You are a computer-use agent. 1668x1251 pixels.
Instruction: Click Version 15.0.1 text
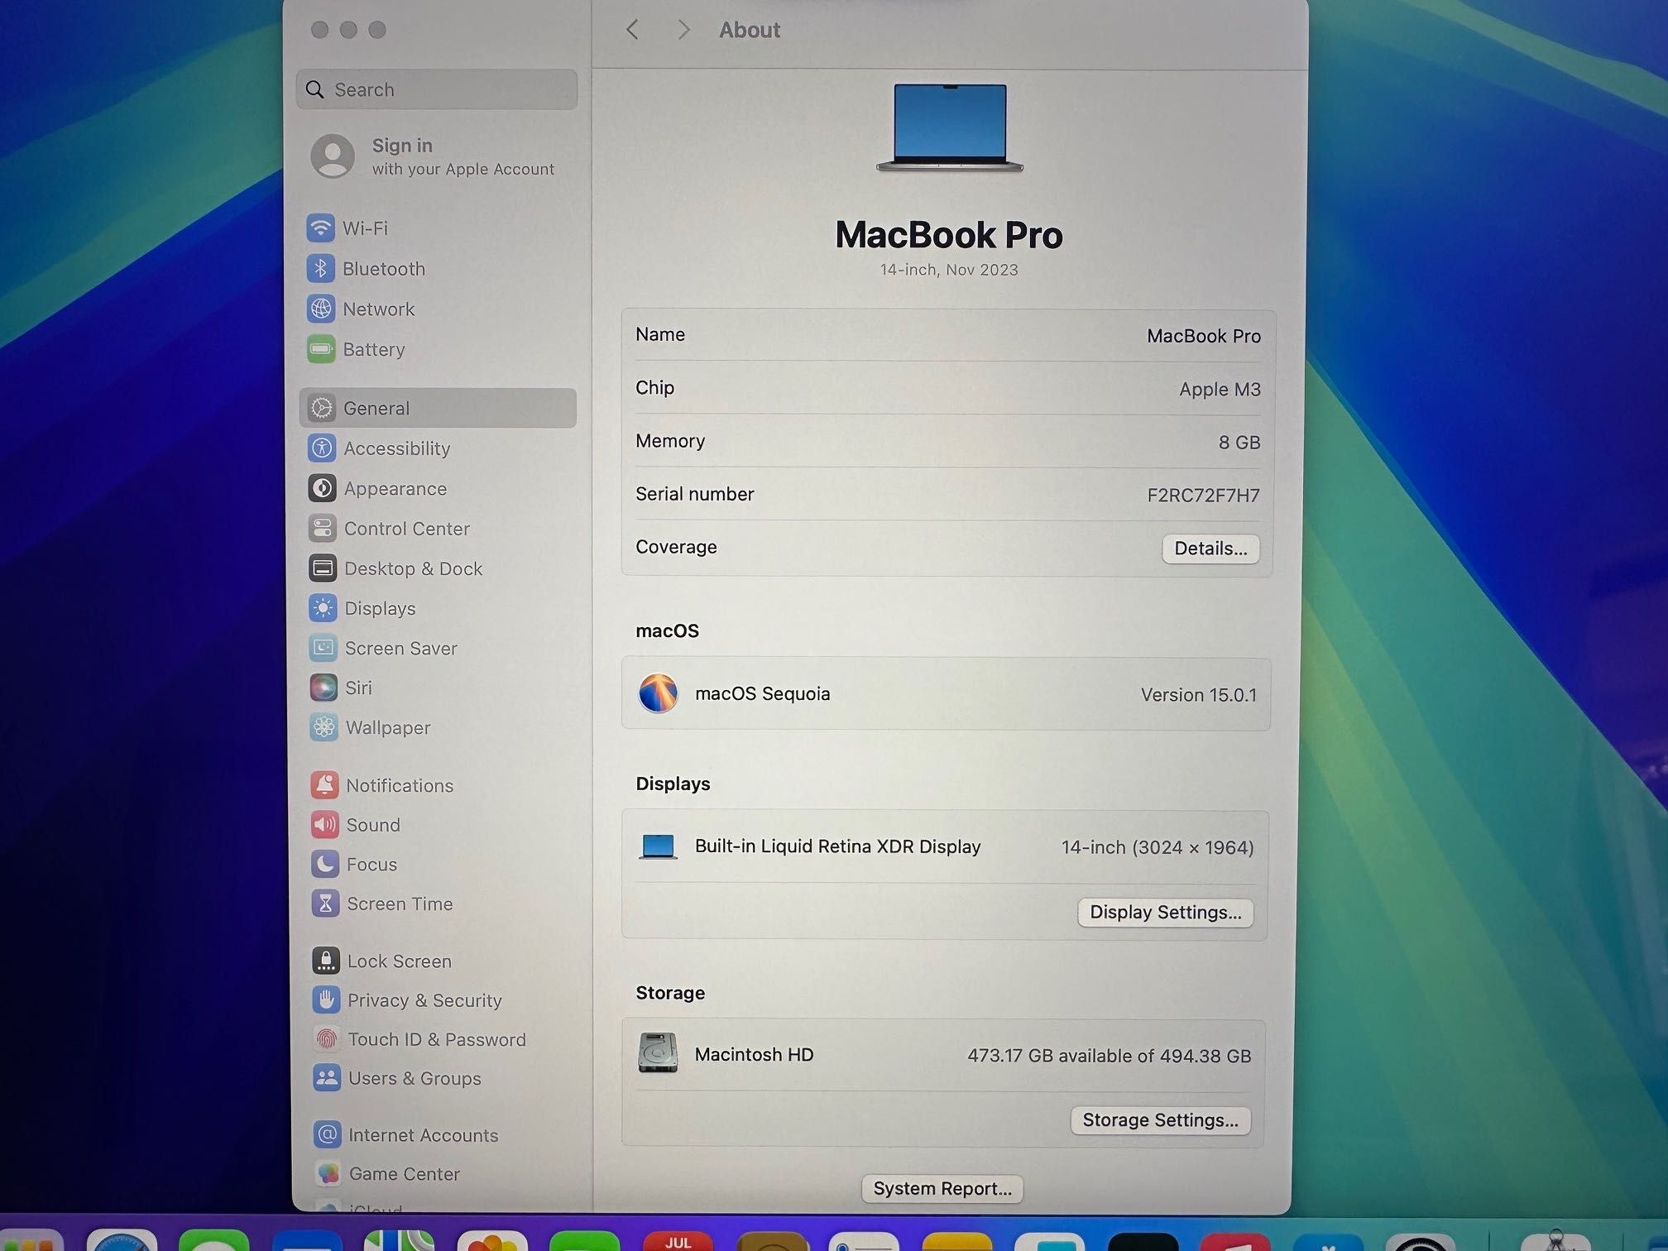pos(1198,695)
